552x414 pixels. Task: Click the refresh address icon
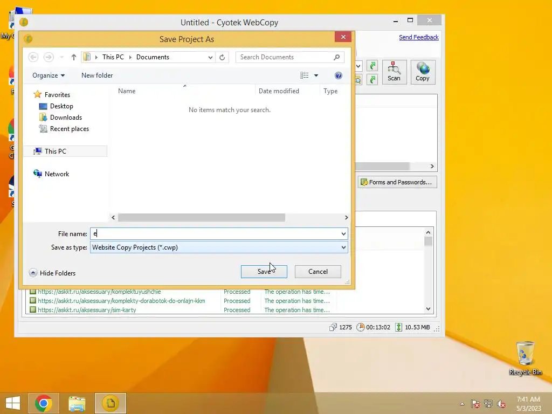pyautogui.click(x=222, y=57)
